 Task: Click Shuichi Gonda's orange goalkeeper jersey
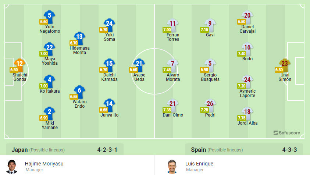click(20, 64)
